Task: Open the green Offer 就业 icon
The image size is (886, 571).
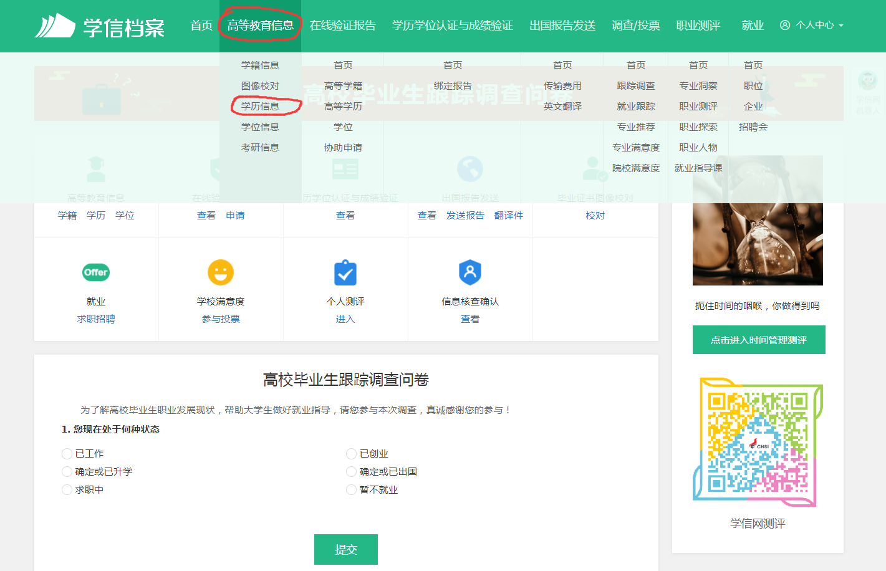Action: coord(96,272)
